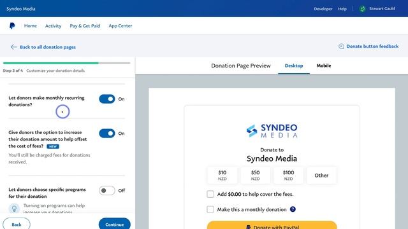408x229 pixels.
Task: Click the Syndeo Media logo in preview
Action: click(272, 130)
